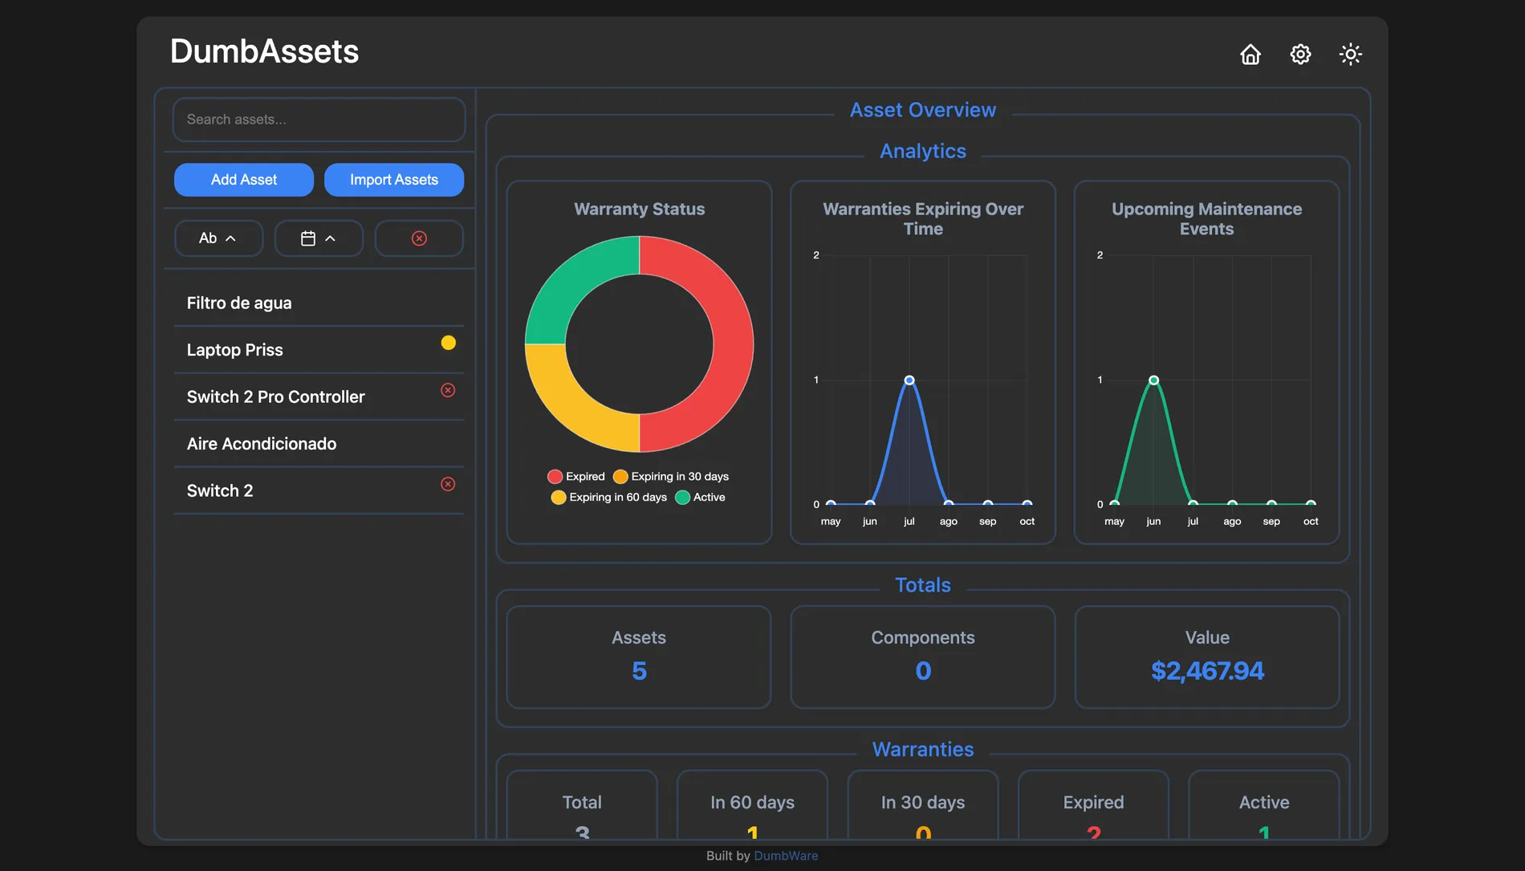Select the Switch 2 asset row
The height and width of the screenshot is (871, 1525).
[319, 490]
